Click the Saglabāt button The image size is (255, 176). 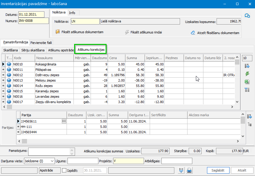218,170
